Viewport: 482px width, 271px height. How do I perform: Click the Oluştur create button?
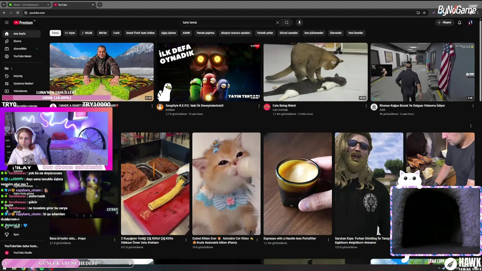[x=444, y=23]
